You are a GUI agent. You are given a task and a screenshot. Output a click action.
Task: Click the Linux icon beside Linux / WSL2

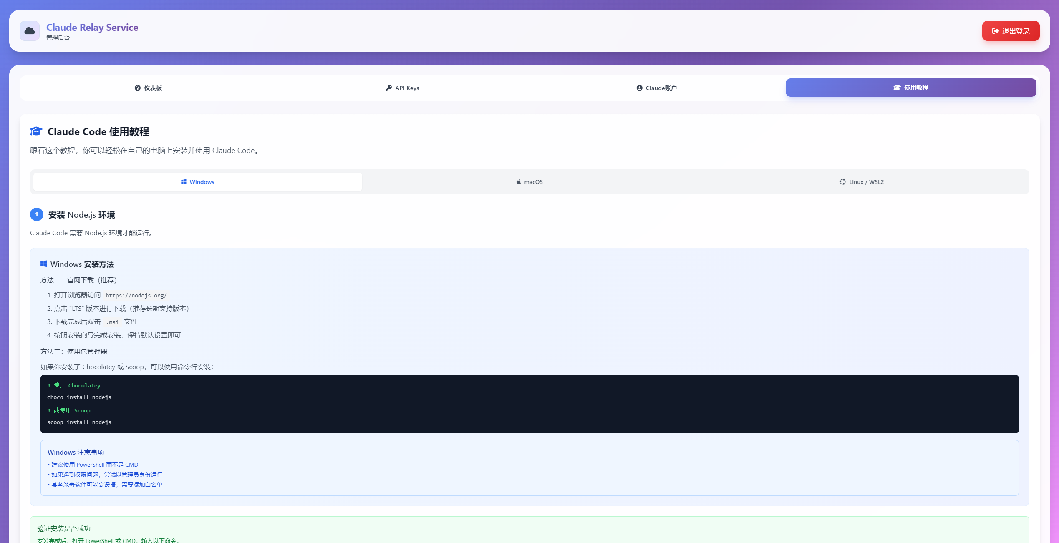pyautogui.click(x=842, y=182)
